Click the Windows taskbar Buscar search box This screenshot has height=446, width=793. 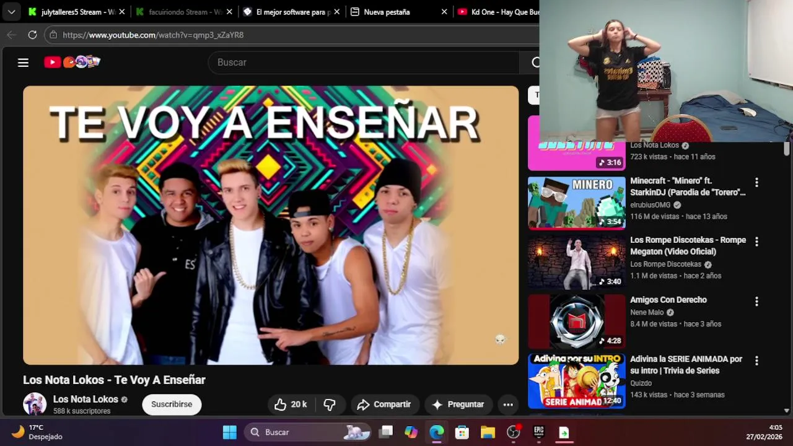point(307,432)
